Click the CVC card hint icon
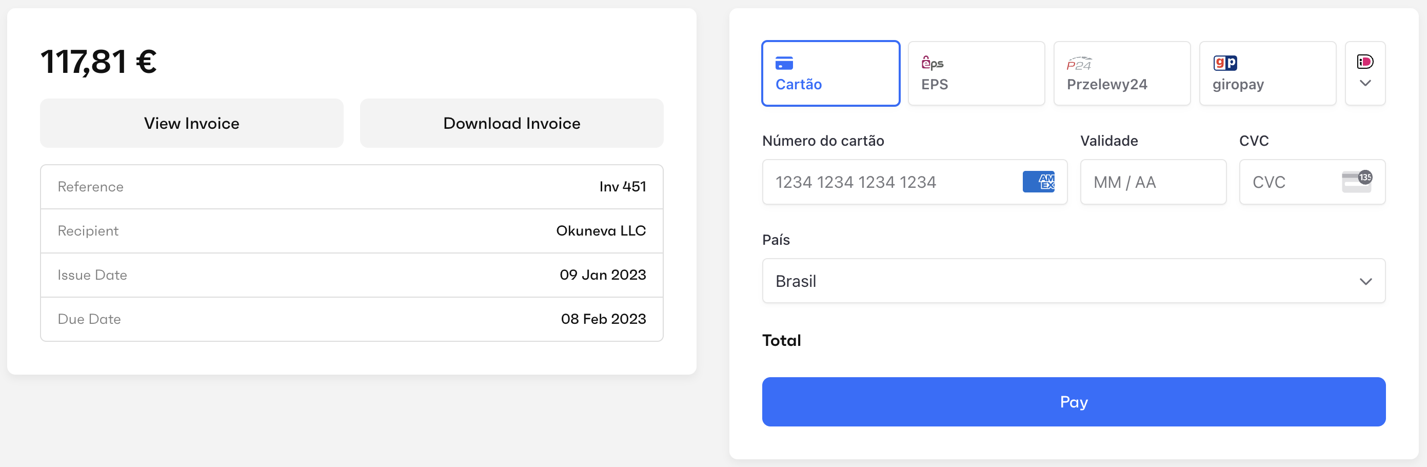This screenshot has height=467, width=1427. tap(1357, 182)
